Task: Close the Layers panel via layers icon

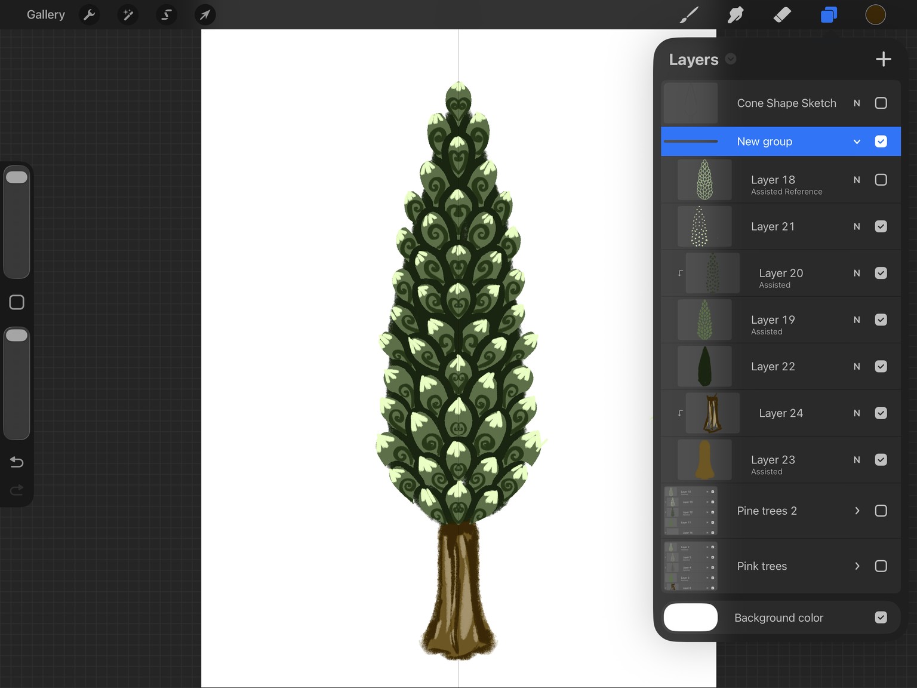Action: 829,14
